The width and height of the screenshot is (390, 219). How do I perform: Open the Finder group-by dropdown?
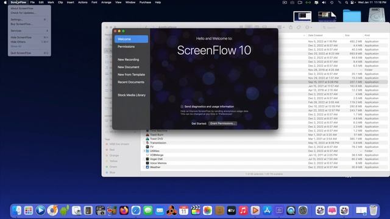(280, 27)
